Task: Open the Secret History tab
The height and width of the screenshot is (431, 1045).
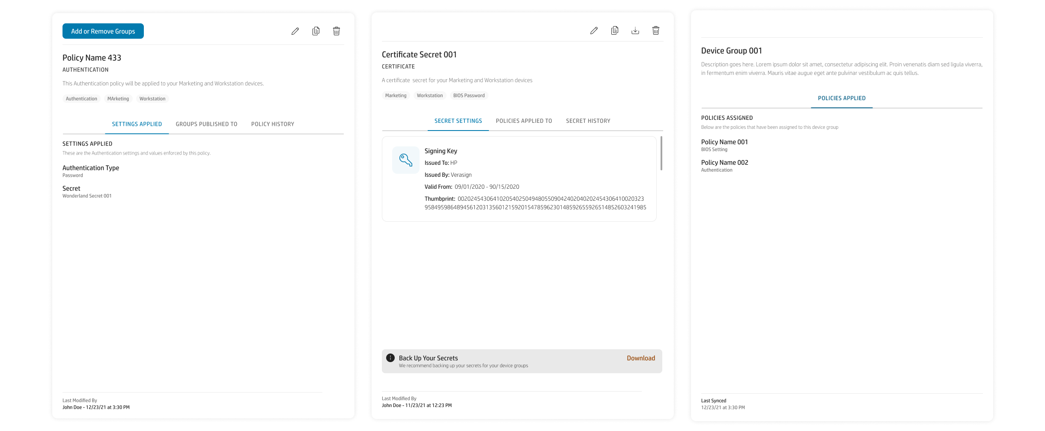Action: [588, 121]
